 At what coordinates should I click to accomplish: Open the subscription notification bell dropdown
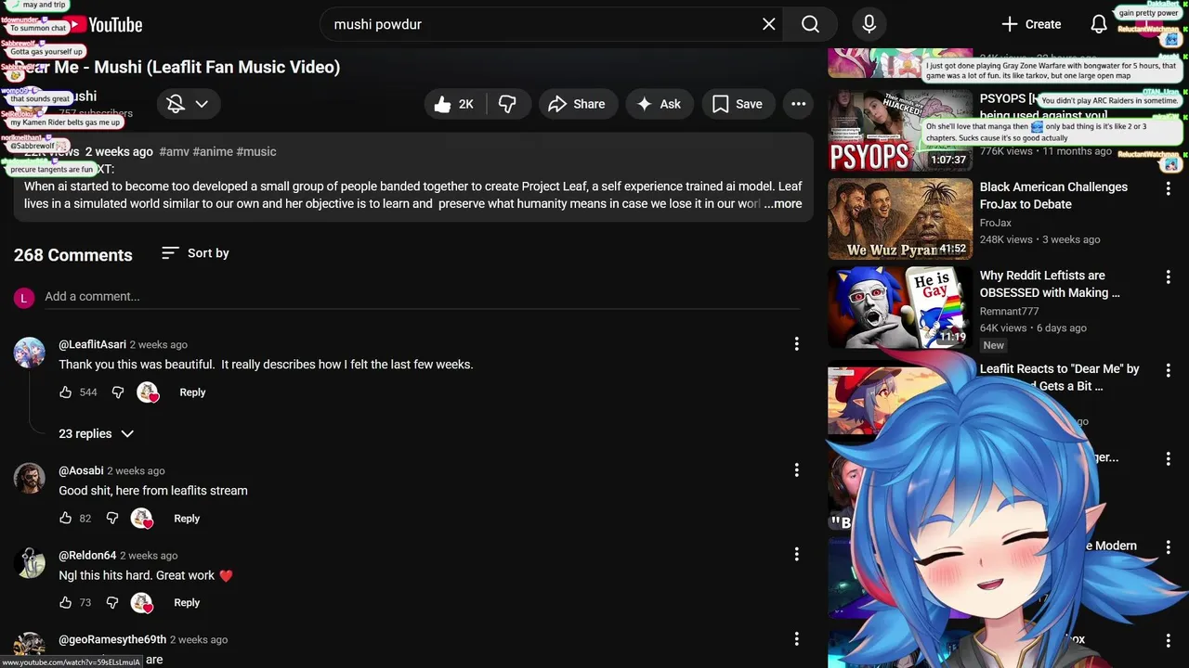[x=189, y=104]
